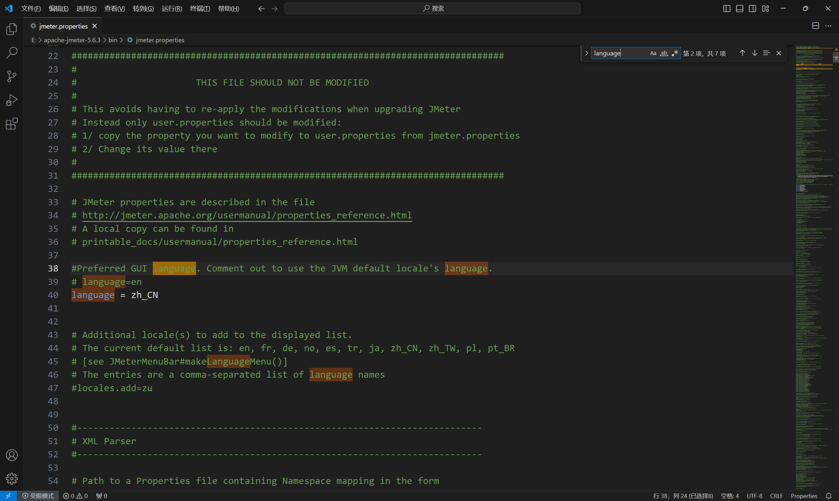
Task: Open the Manage gear menu
Action: pyautogui.click(x=12, y=478)
